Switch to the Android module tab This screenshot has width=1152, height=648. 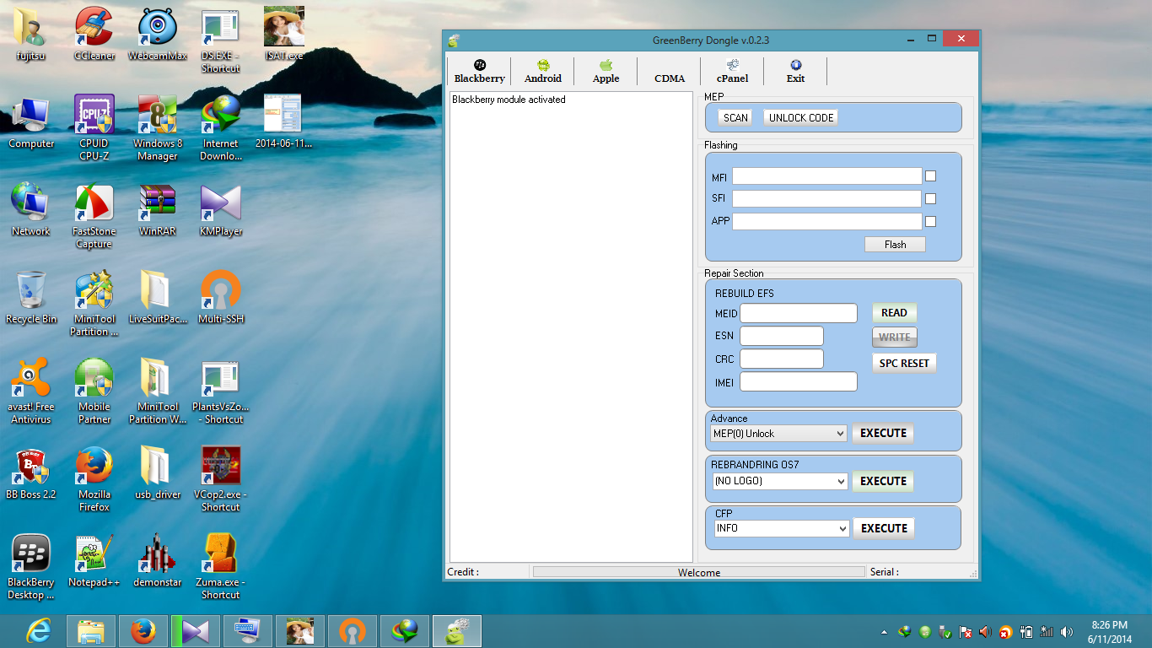(542, 72)
